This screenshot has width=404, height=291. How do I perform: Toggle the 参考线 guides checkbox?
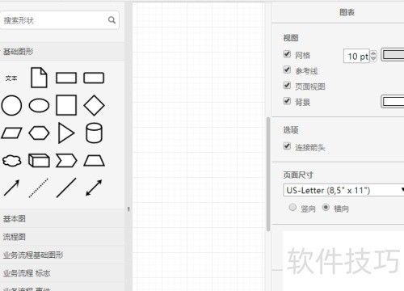click(x=287, y=70)
